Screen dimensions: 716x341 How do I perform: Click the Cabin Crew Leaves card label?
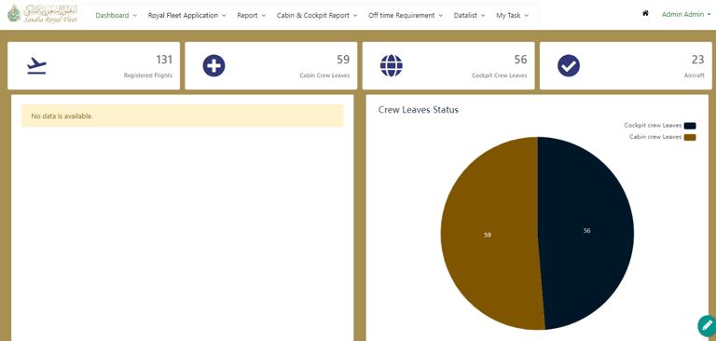[324, 75]
